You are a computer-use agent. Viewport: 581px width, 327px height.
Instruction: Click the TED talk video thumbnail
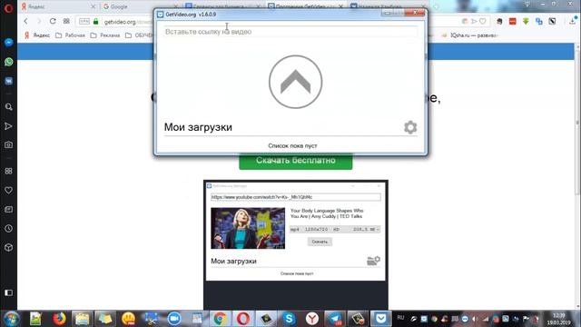click(248, 228)
